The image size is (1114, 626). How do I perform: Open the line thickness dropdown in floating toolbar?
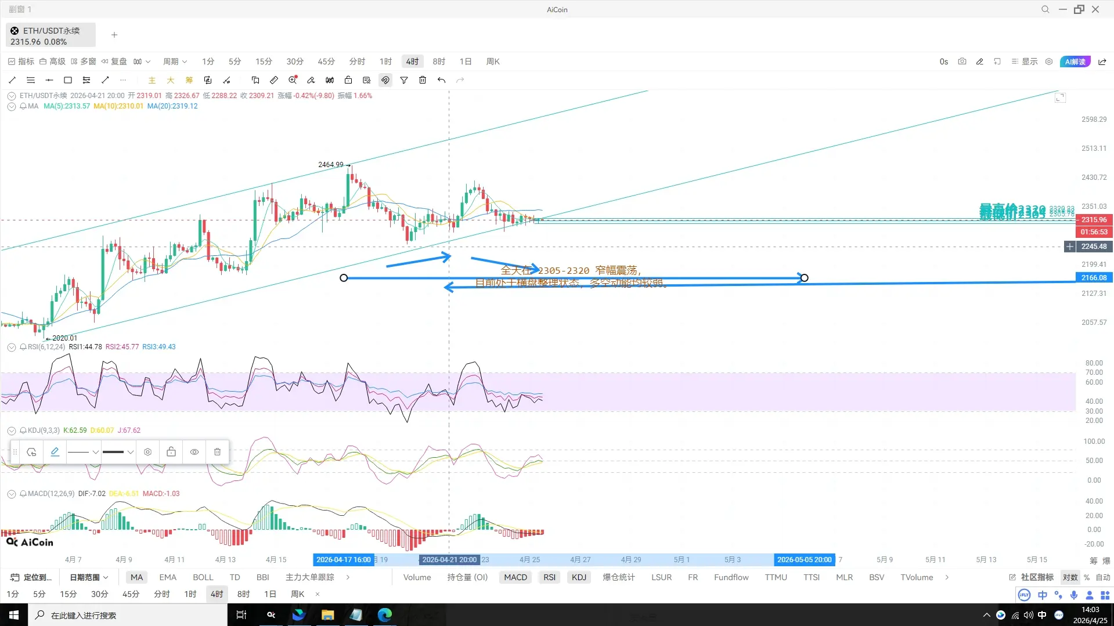[118, 452]
